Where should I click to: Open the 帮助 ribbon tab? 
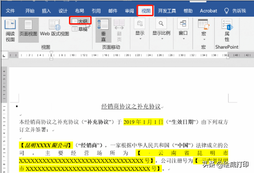click(x=188, y=11)
